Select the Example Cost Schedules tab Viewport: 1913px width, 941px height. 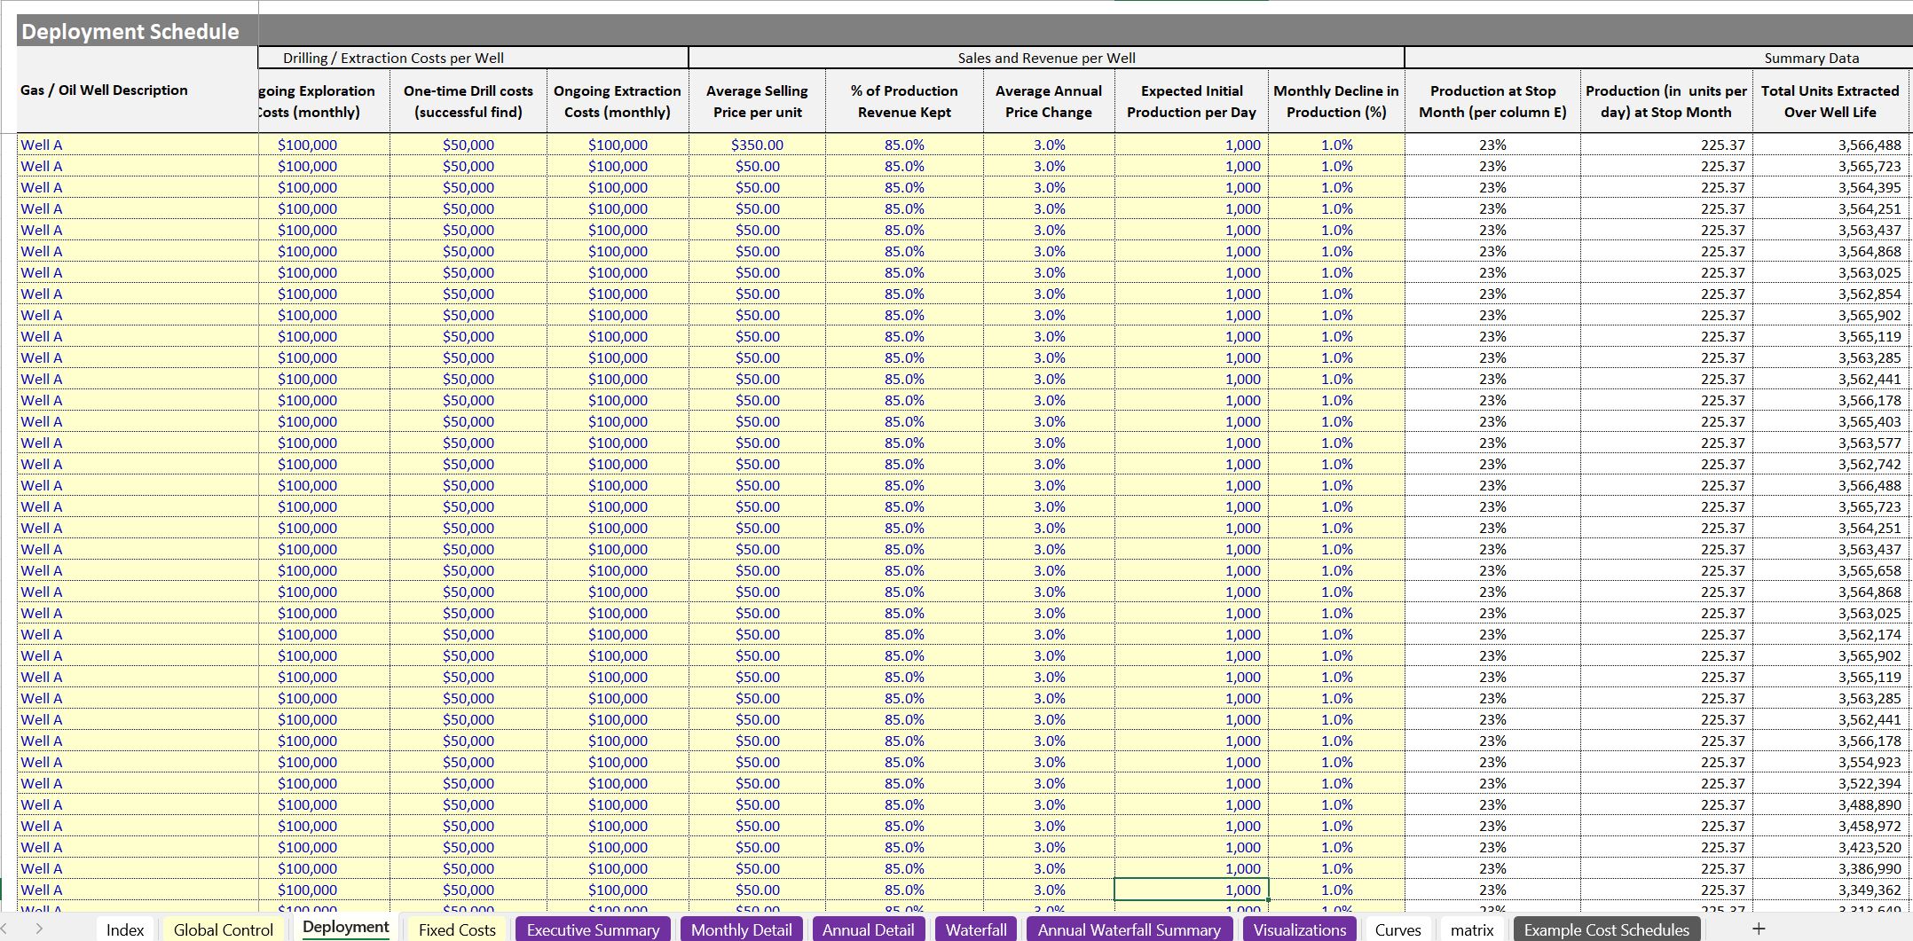[1606, 929]
